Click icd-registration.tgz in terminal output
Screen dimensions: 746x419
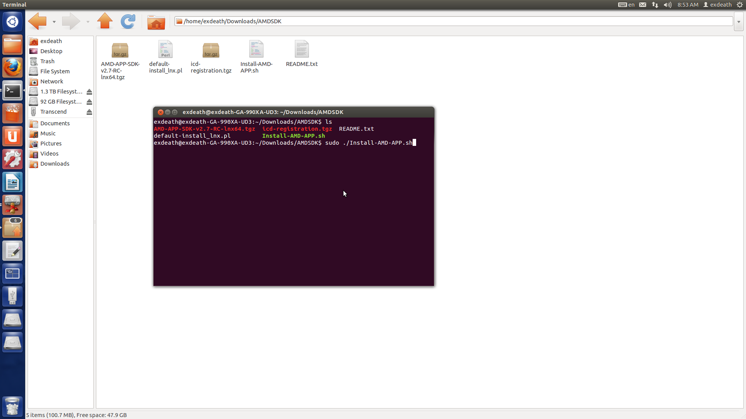pos(297,129)
